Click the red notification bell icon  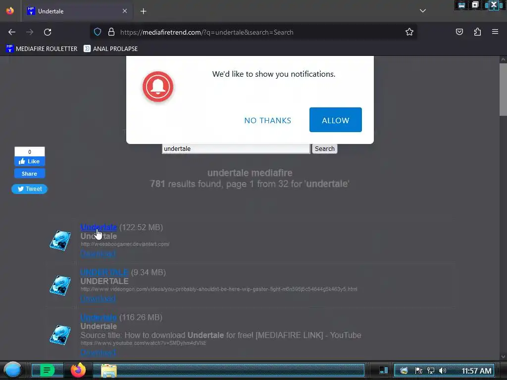(x=158, y=87)
